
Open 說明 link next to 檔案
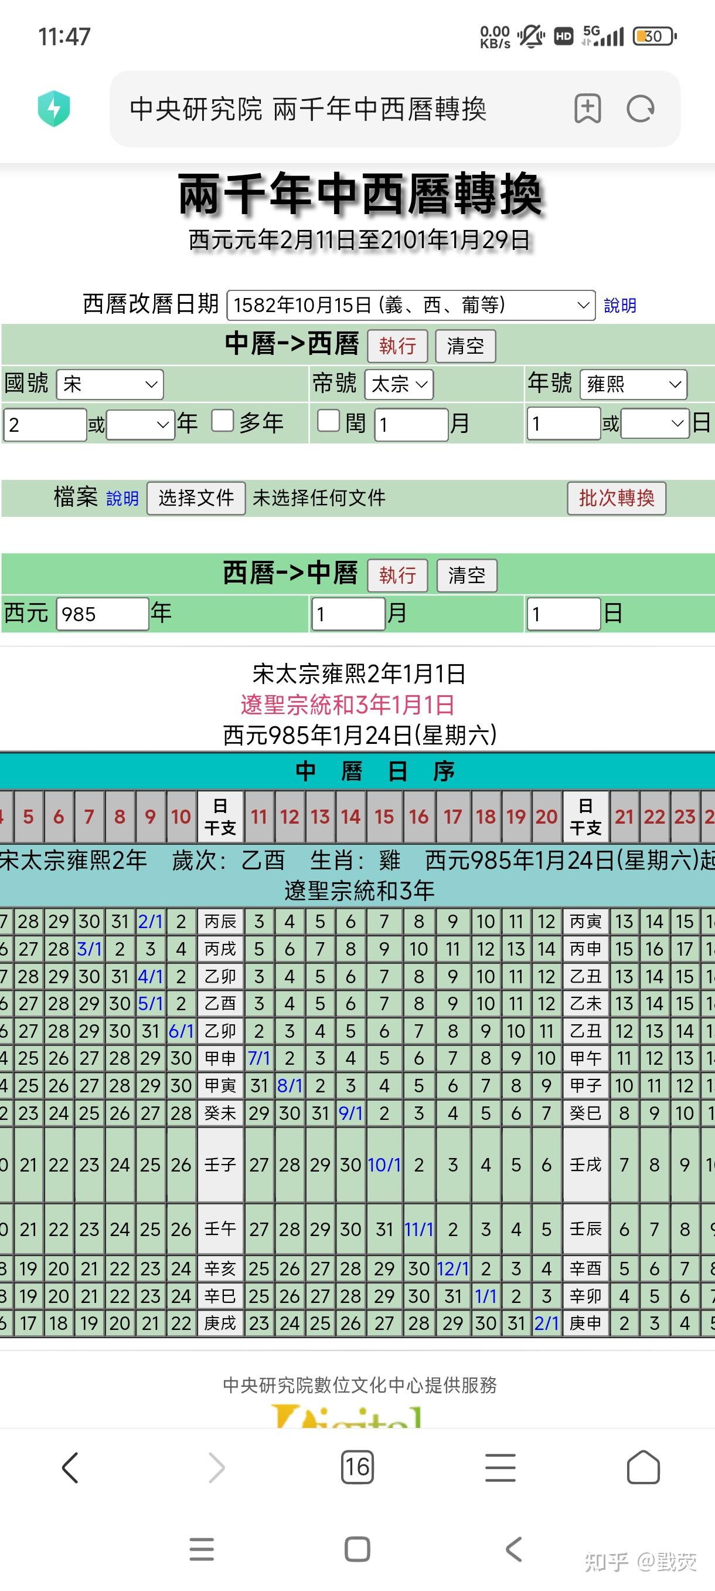(122, 499)
